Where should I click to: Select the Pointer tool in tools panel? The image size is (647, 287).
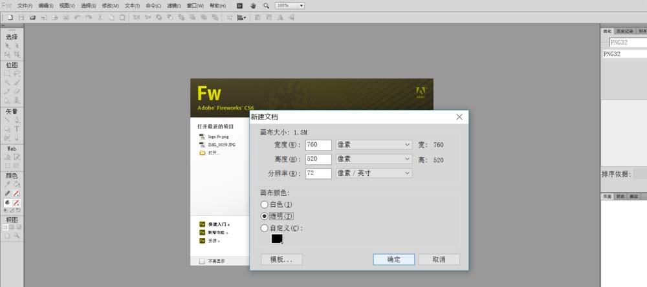click(7, 46)
